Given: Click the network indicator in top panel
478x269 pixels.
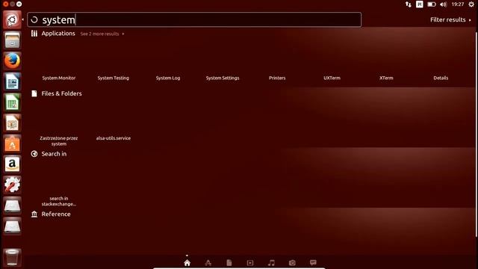Looking at the screenshot, I should pyautogui.click(x=409, y=4).
